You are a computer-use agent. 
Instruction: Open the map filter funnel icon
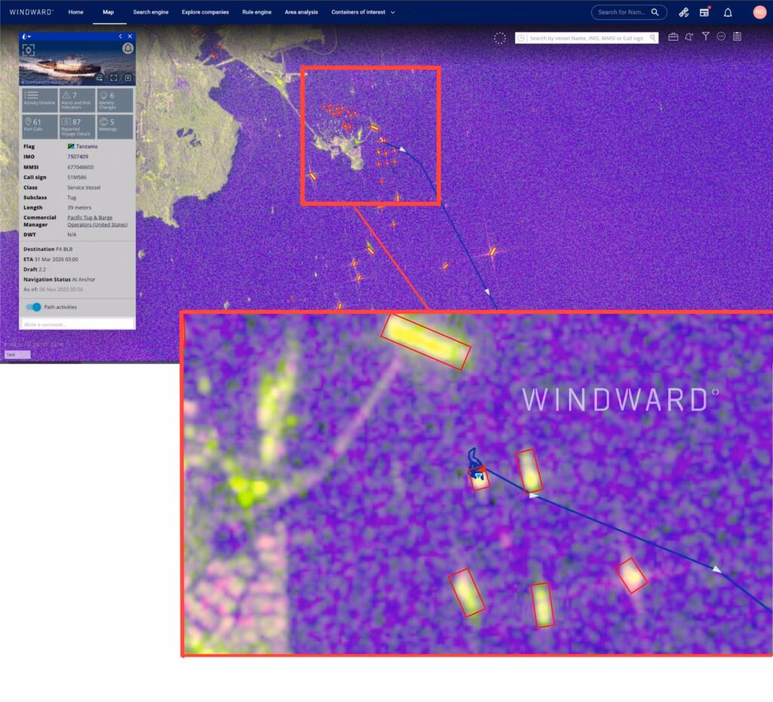[706, 36]
